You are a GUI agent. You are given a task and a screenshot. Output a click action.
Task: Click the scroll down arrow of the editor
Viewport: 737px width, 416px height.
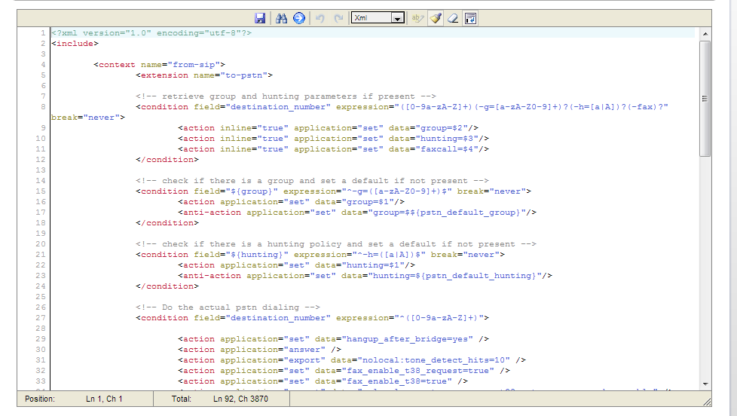[x=705, y=384]
